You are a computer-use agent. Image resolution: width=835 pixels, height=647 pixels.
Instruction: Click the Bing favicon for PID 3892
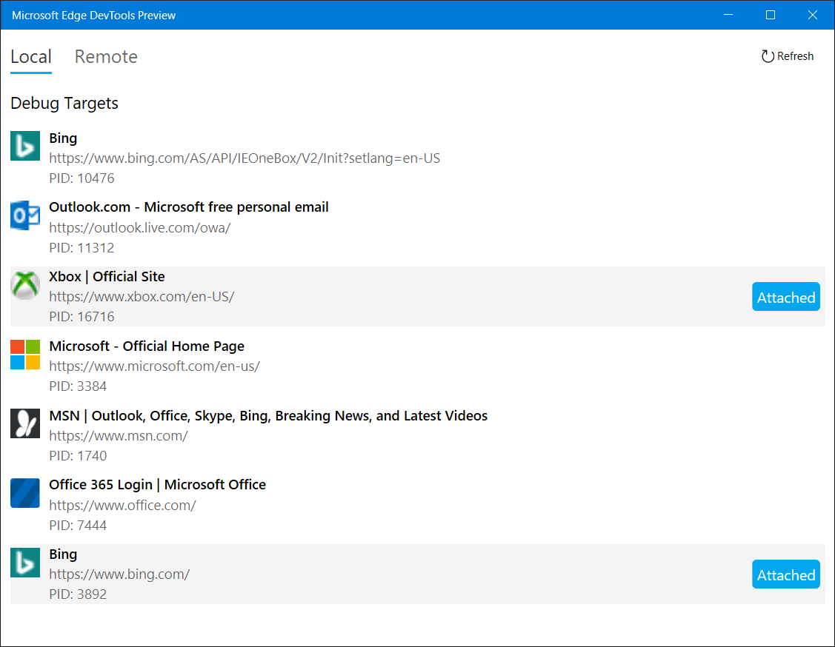(25, 563)
